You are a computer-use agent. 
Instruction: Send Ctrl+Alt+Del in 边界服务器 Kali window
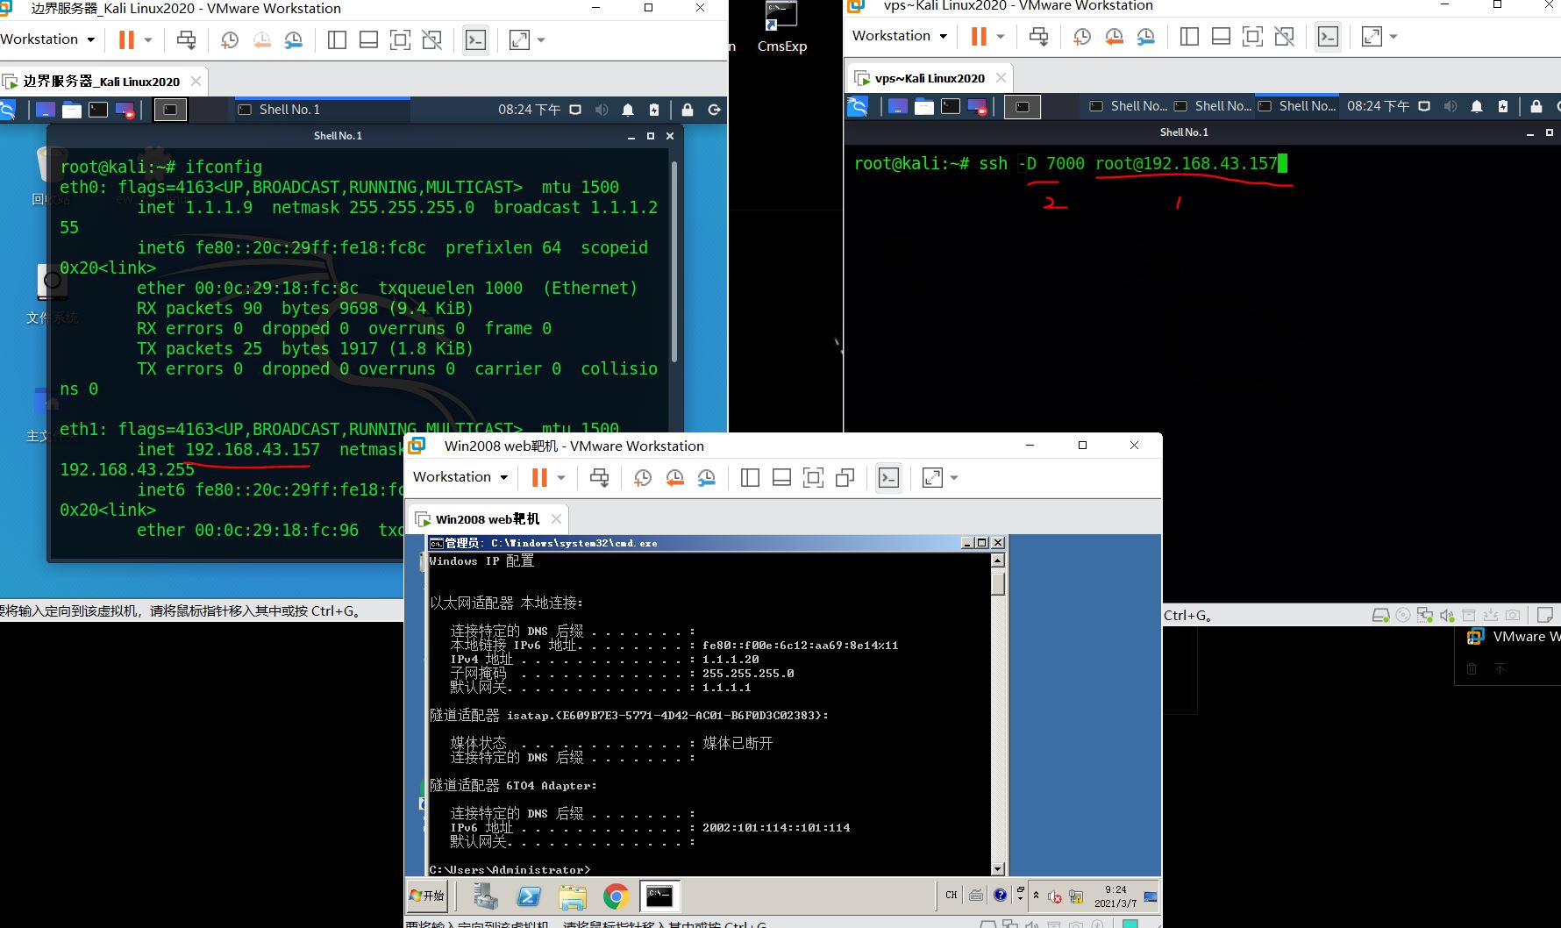point(186,39)
